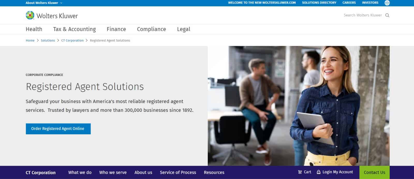Open Resources menu

(214, 172)
